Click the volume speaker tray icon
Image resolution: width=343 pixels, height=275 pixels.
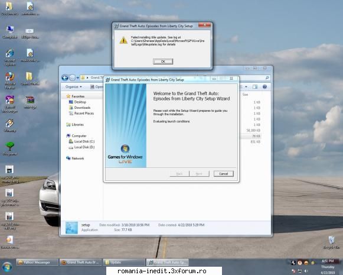[306, 271]
